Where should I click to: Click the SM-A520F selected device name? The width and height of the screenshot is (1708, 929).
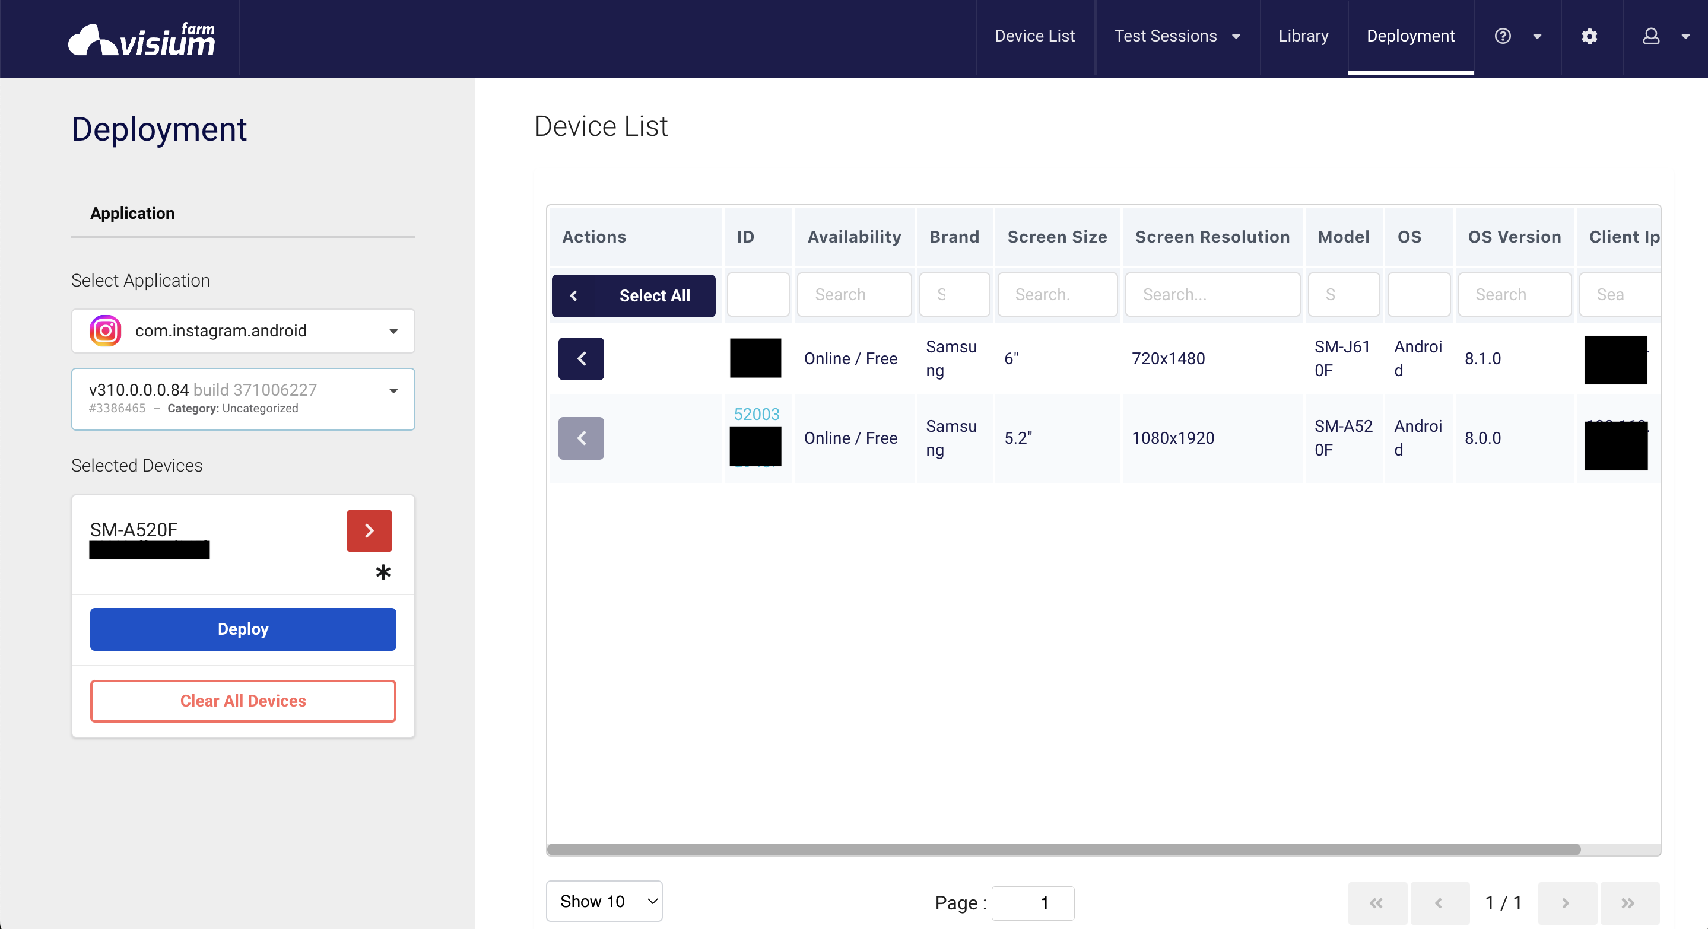click(134, 529)
